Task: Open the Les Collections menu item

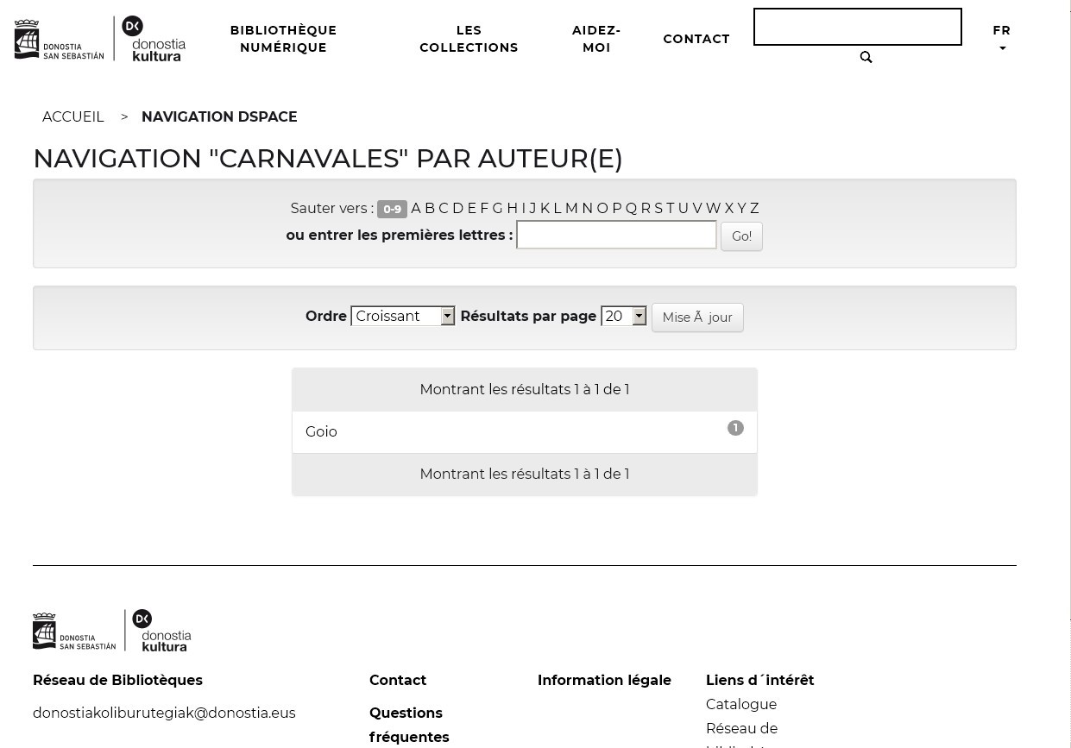Action: coord(469,39)
